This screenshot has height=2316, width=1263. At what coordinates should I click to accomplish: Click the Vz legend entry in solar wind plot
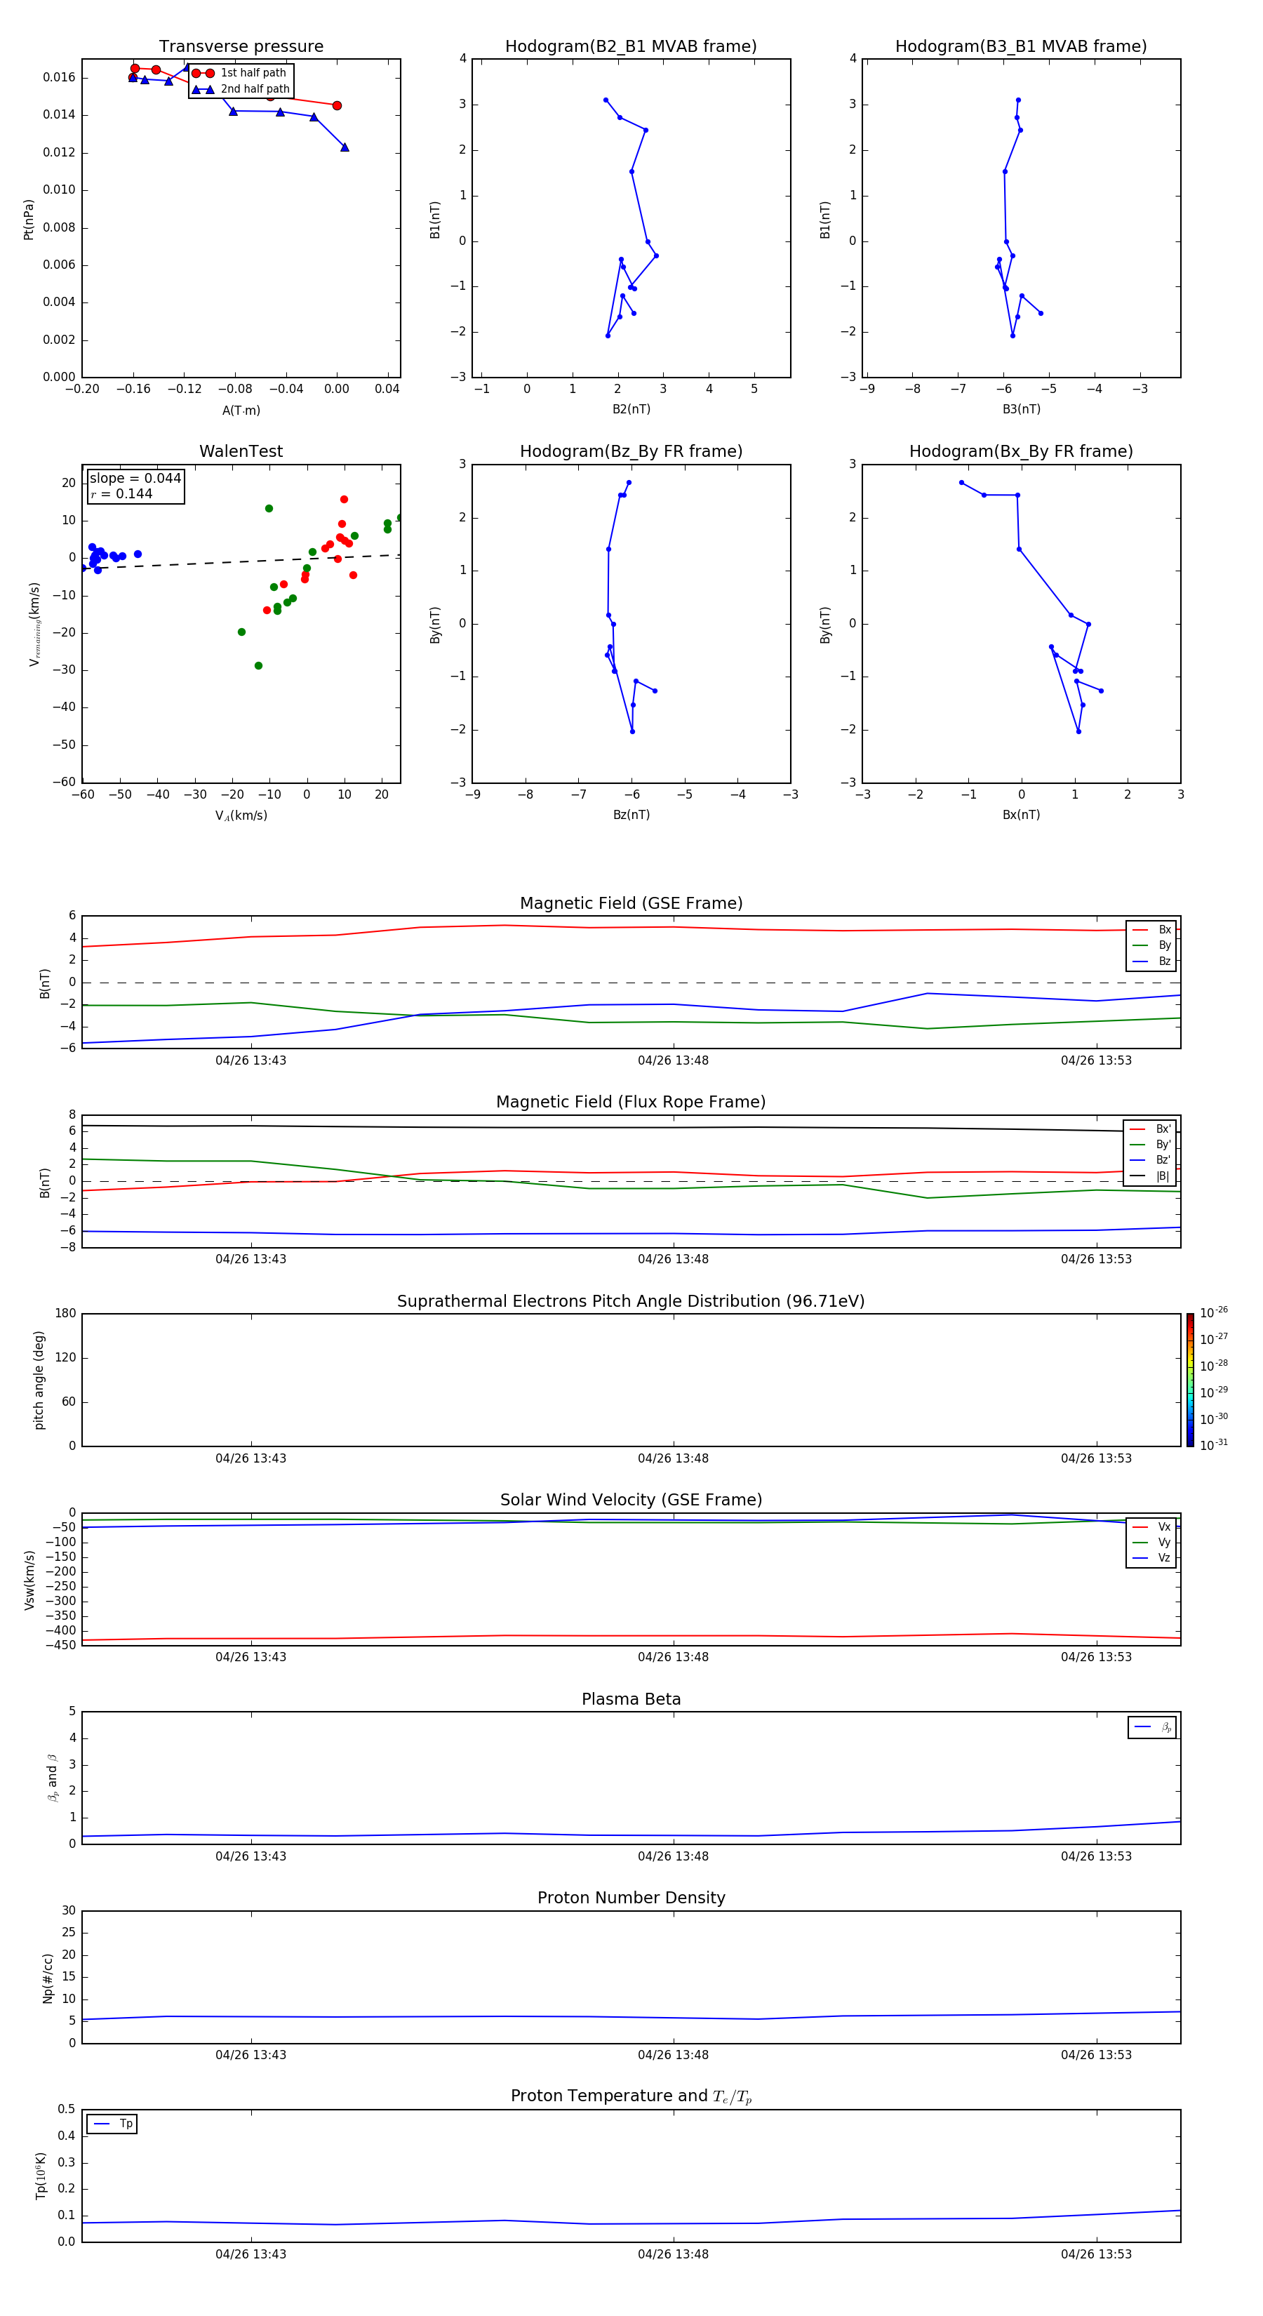tap(1151, 1558)
